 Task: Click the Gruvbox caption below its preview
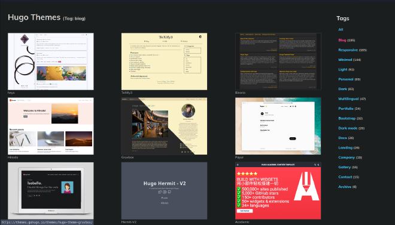click(127, 158)
